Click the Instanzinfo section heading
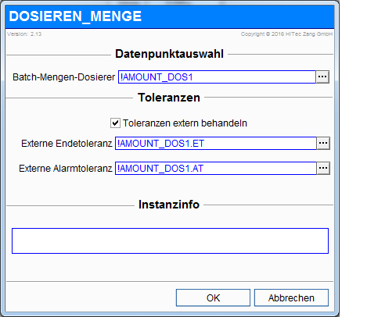The height and width of the screenshot is (317, 385). [x=169, y=205]
